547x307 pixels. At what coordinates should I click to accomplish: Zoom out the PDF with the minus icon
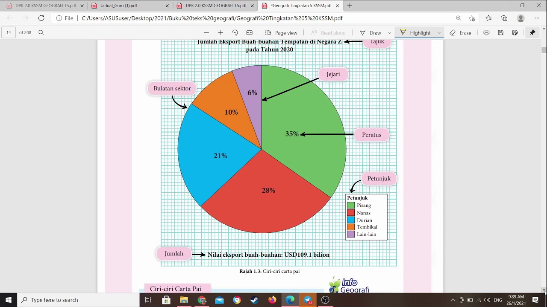point(206,32)
